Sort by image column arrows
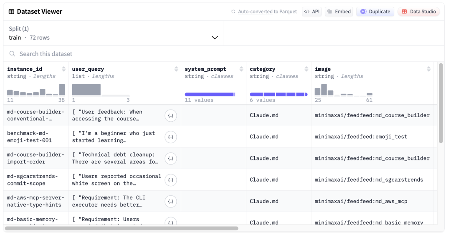The width and height of the screenshot is (451, 237). tap(428, 69)
